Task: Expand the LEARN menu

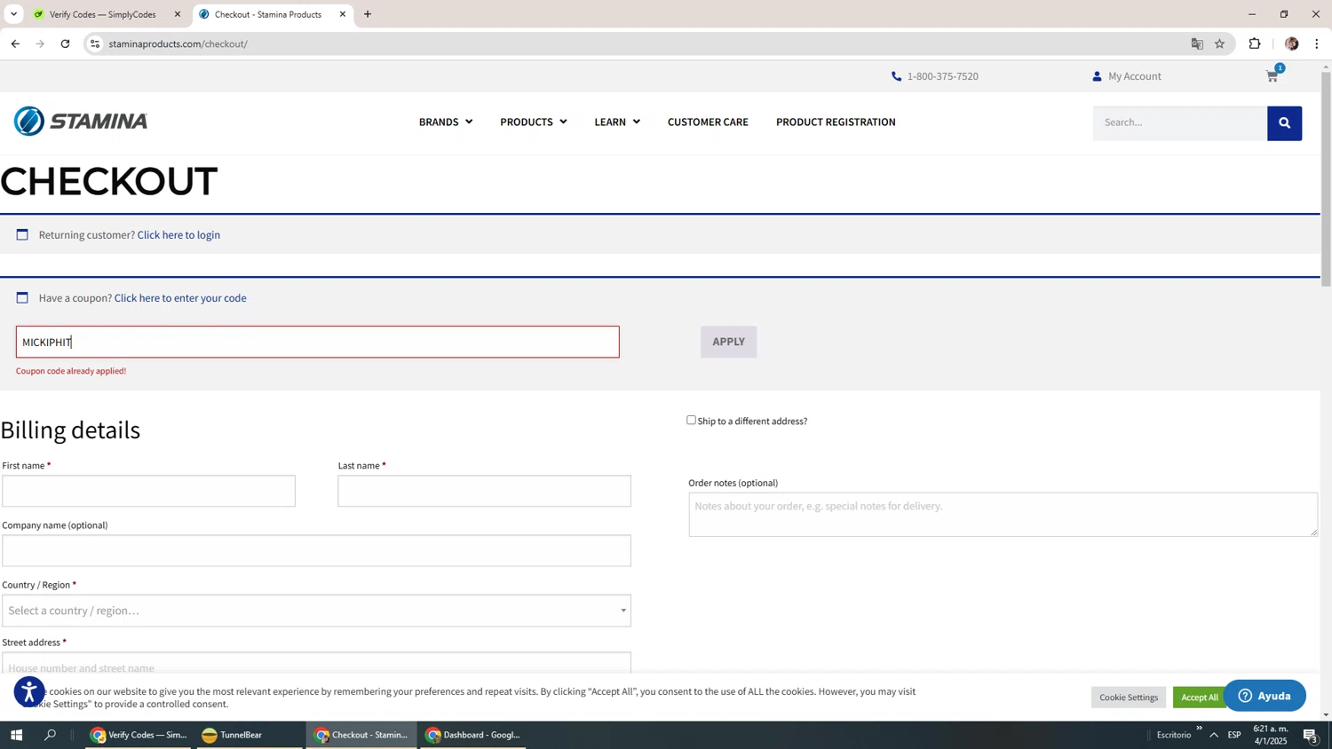Action: [x=617, y=122]
